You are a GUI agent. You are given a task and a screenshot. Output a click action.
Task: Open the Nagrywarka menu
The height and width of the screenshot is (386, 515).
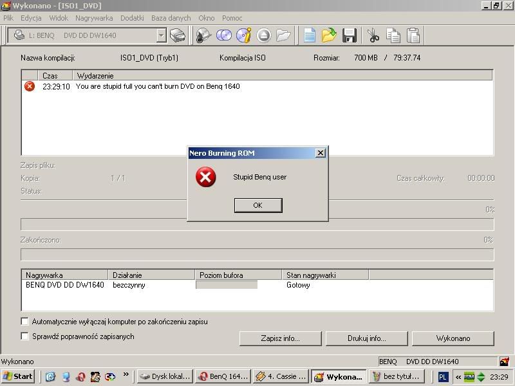coord(94,18)
